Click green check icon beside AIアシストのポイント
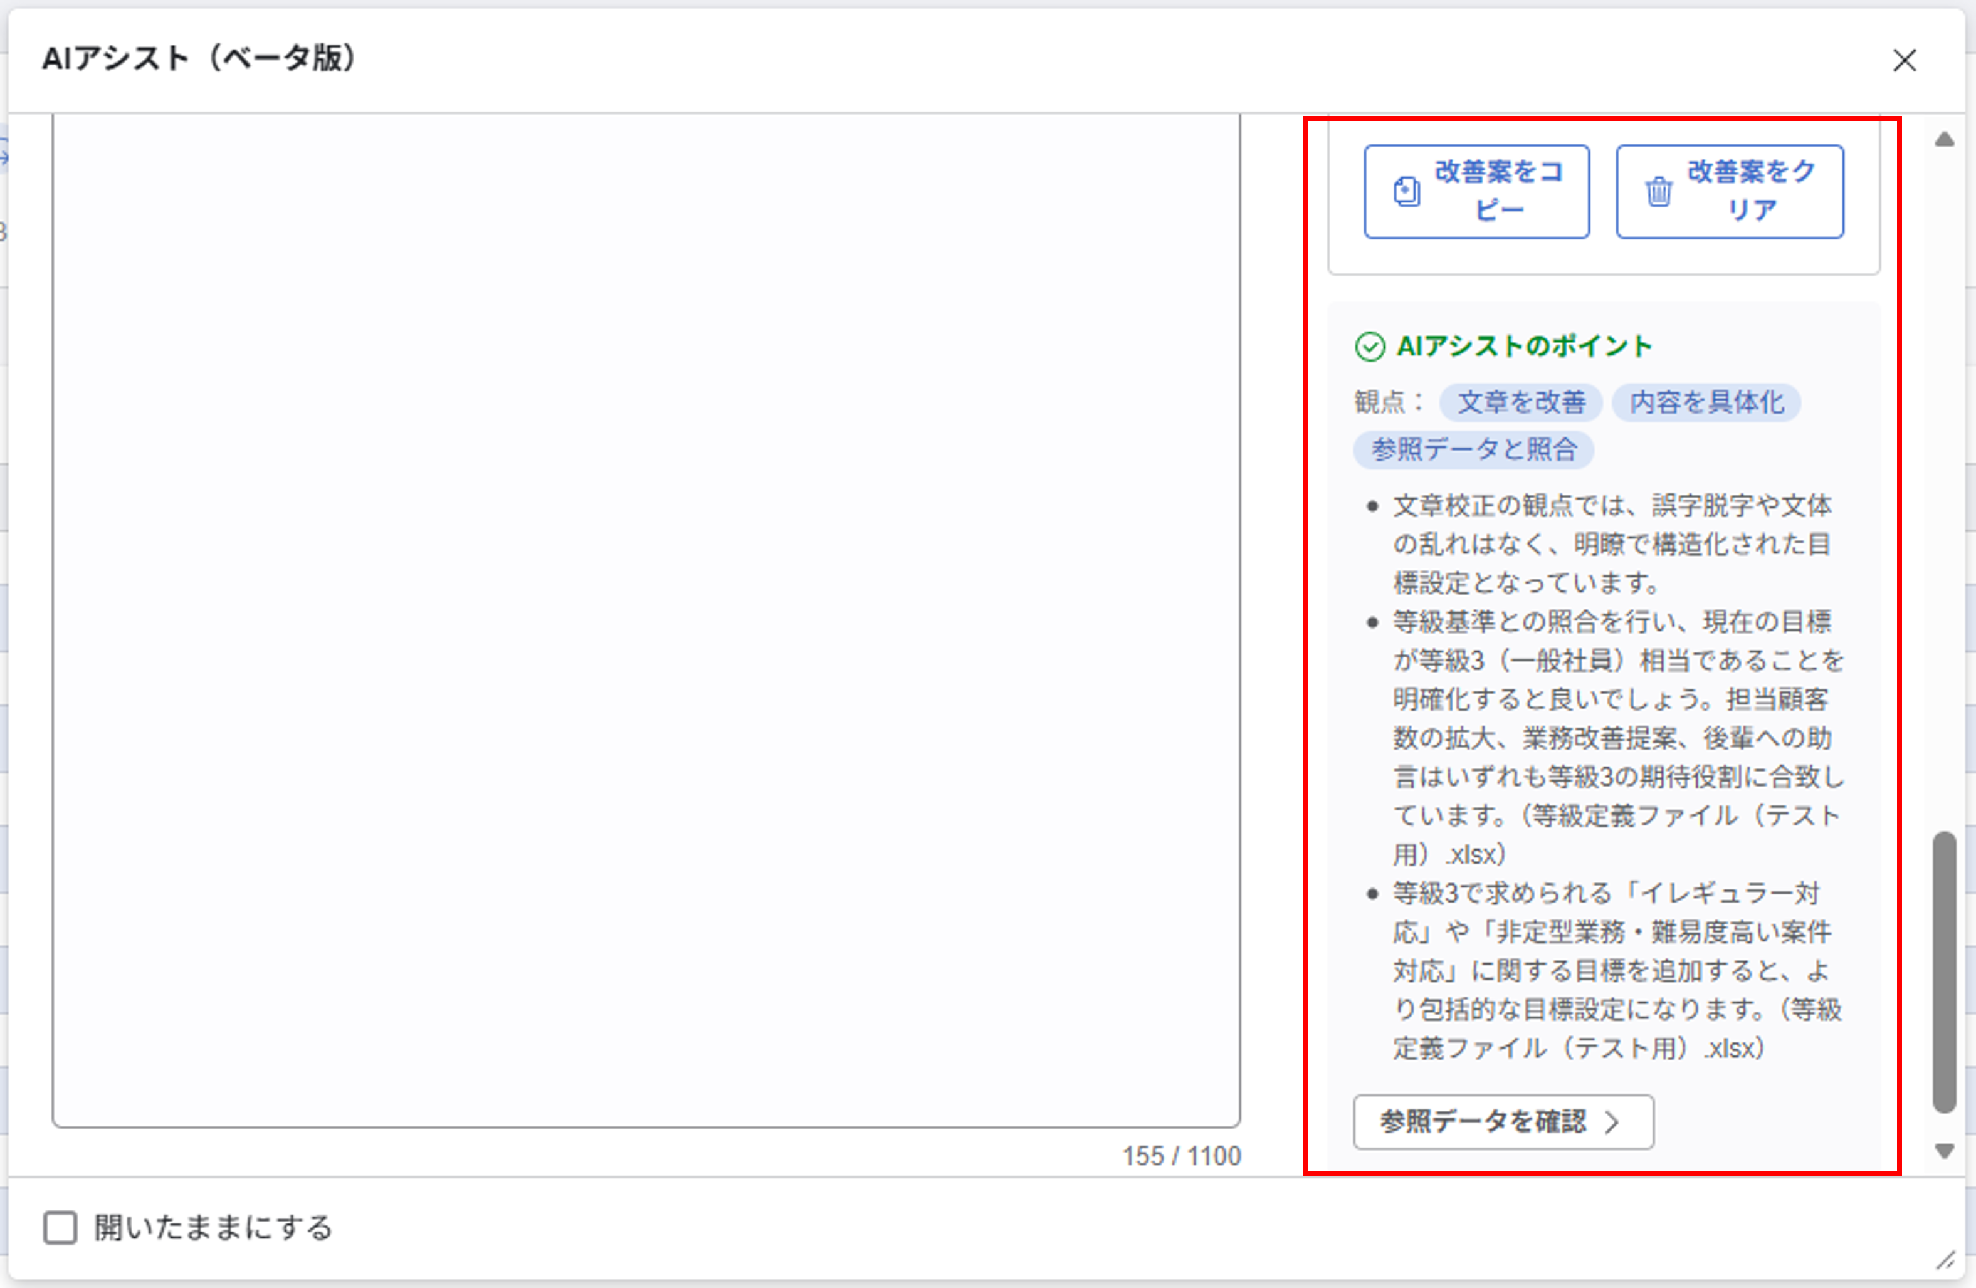The image size is (1976, 1288). point(1370,347)
